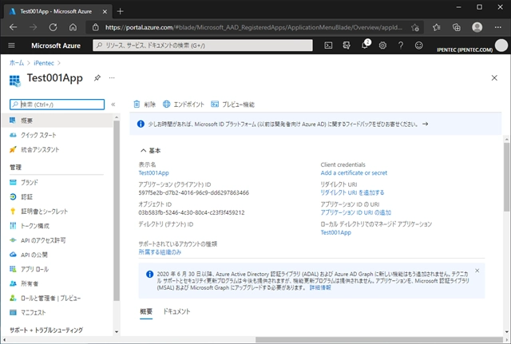Image resolution: width=511 pixels, height=344 pixels.
Task: Collapse the left menu with the double chevron
Action: click(x=113, y=105)
